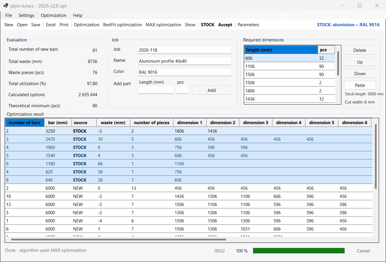This screenshot has height=262, width=386.
Task: Select the 1436 row in Required dimensions
Action: click(x=290, y=99)
